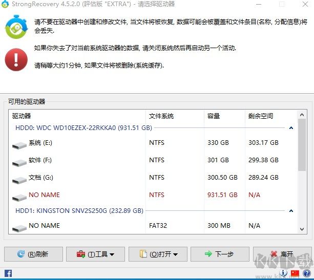Collapse the HDD0 WDC drive group
This screenshot has height=280, width=314.
pyautogui.click(x=291, y=127)
